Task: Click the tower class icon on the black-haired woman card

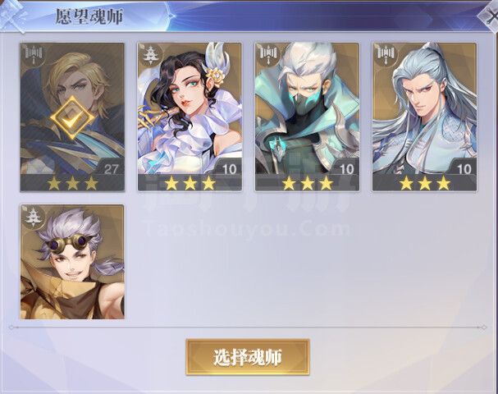Action: [x=149, y=54]
